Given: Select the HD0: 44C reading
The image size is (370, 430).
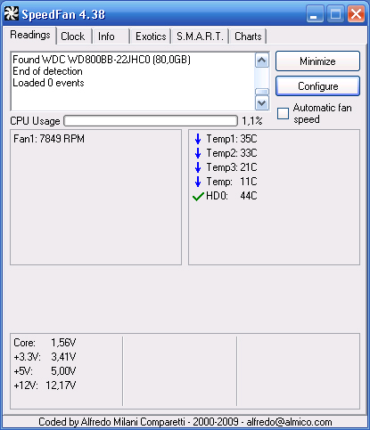Looking at the screenshot, I should coord(232,196).
